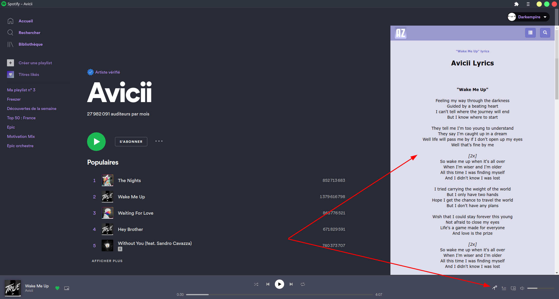The image size is (559, 299).
Task: Expand the Darkempire account dropdown arrow
Action: pos(545,17)
